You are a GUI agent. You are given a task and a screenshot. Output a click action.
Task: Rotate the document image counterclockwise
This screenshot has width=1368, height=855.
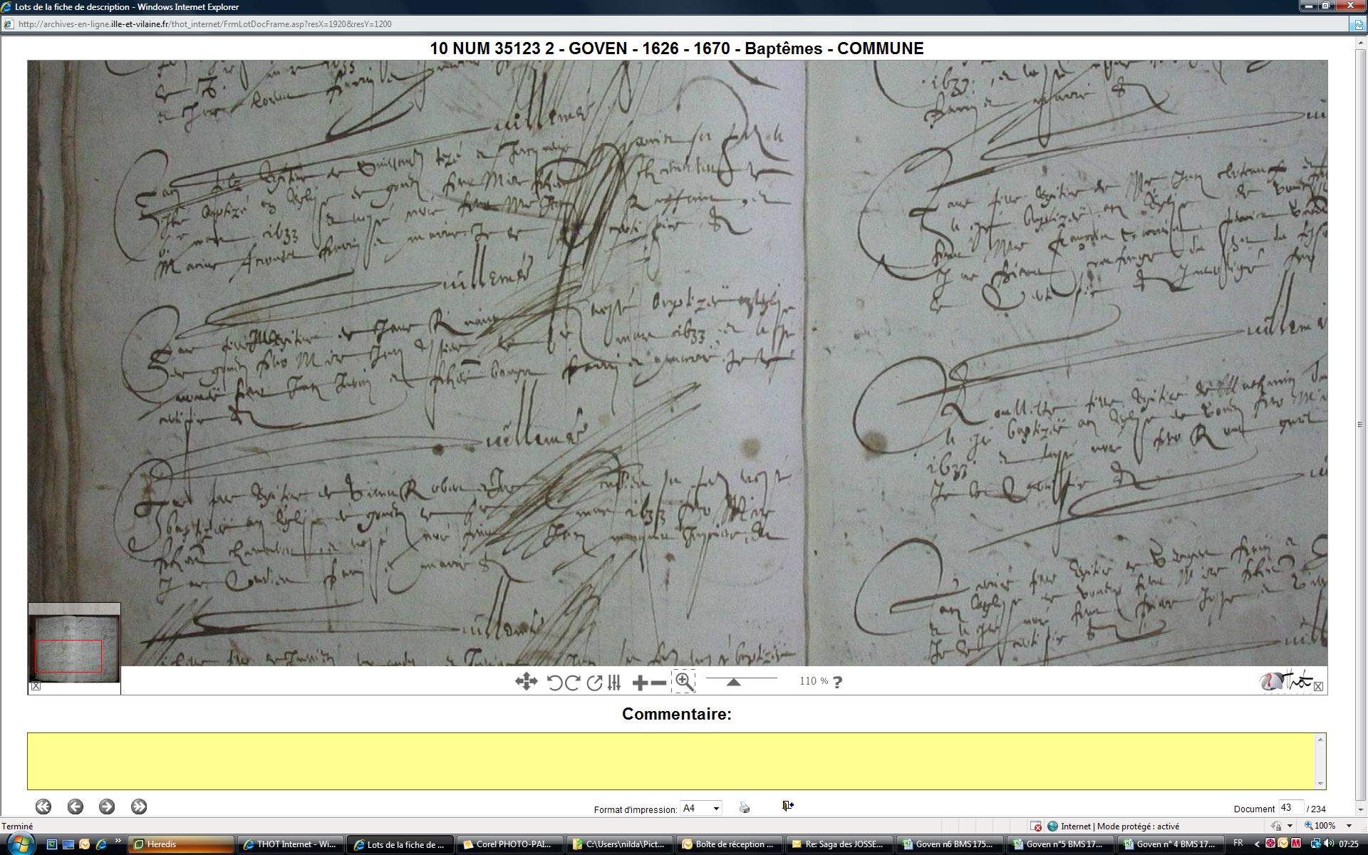554,683
